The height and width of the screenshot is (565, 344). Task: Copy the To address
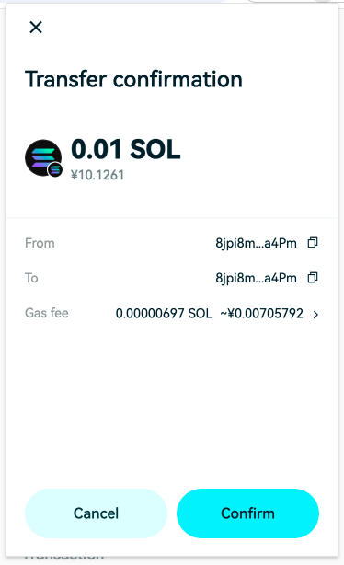pyautogui.click(x=313, y=278)
